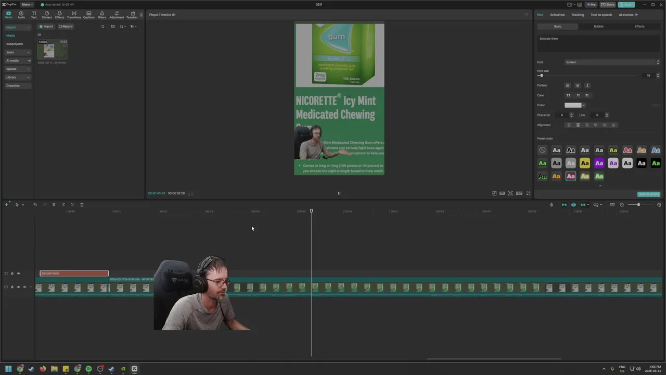This screenshot has height=375, width=666.
Task: Undo the last timeline action
Action: click(35, 205)
